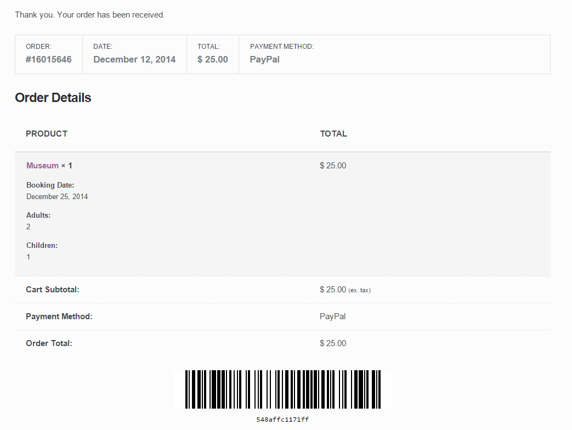
Task: Click the order date December 12, 2014
Action: coord(134,59)
